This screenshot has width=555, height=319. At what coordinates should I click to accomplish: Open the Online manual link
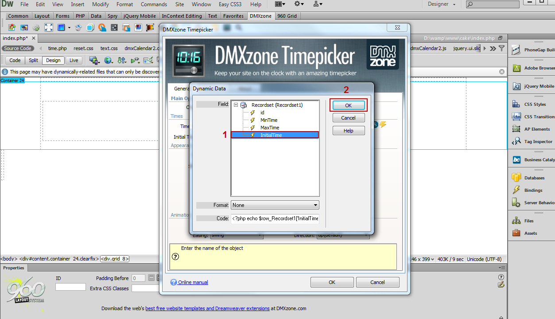coord(193,282)
